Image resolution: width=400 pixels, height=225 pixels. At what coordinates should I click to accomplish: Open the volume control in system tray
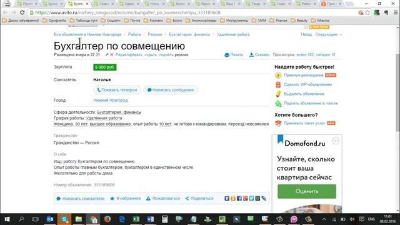[352, 219]
